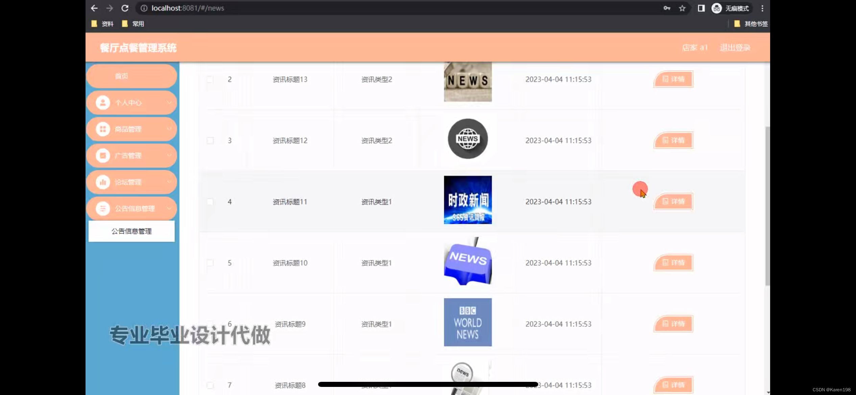Click the 退出登录 logout link
856x395 pixels.
735,48
